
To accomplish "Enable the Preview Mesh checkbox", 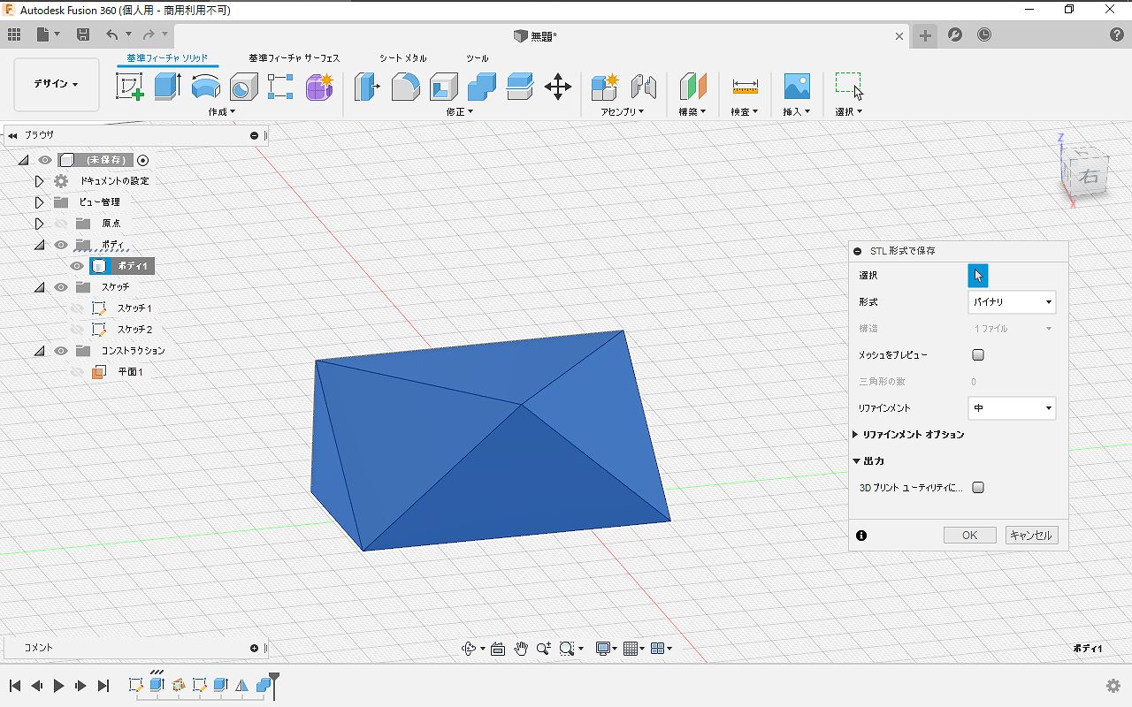I will 978,355.
